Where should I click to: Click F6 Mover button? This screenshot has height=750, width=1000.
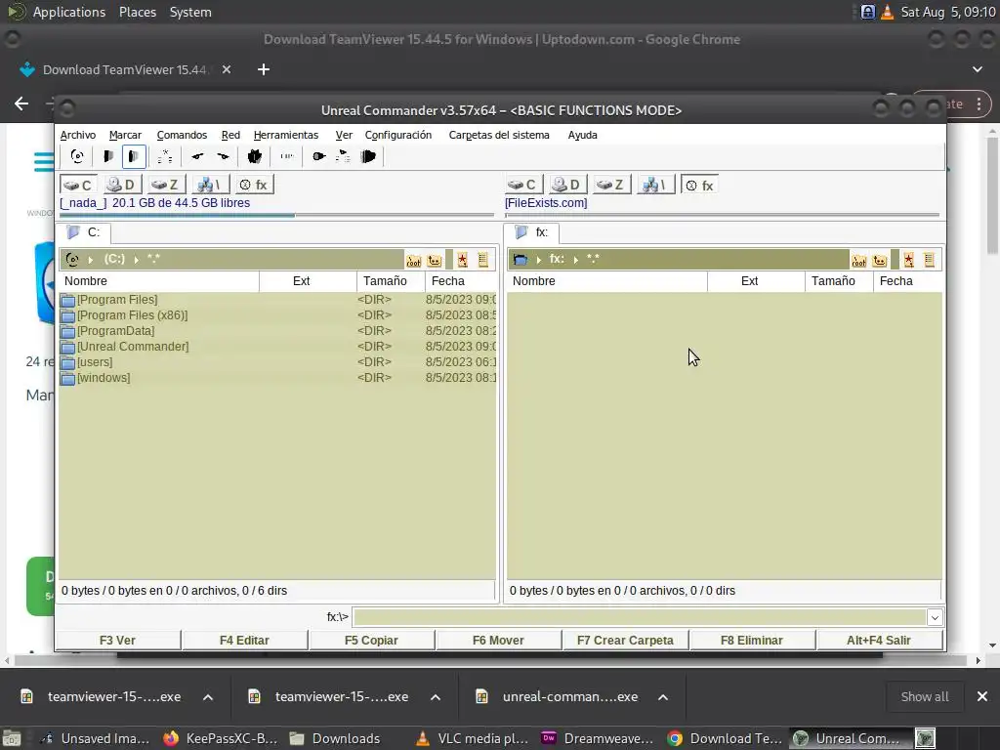(498, 640)
